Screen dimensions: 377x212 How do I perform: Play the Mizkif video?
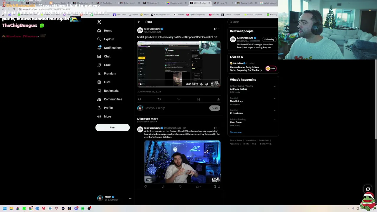pos(140,84)
